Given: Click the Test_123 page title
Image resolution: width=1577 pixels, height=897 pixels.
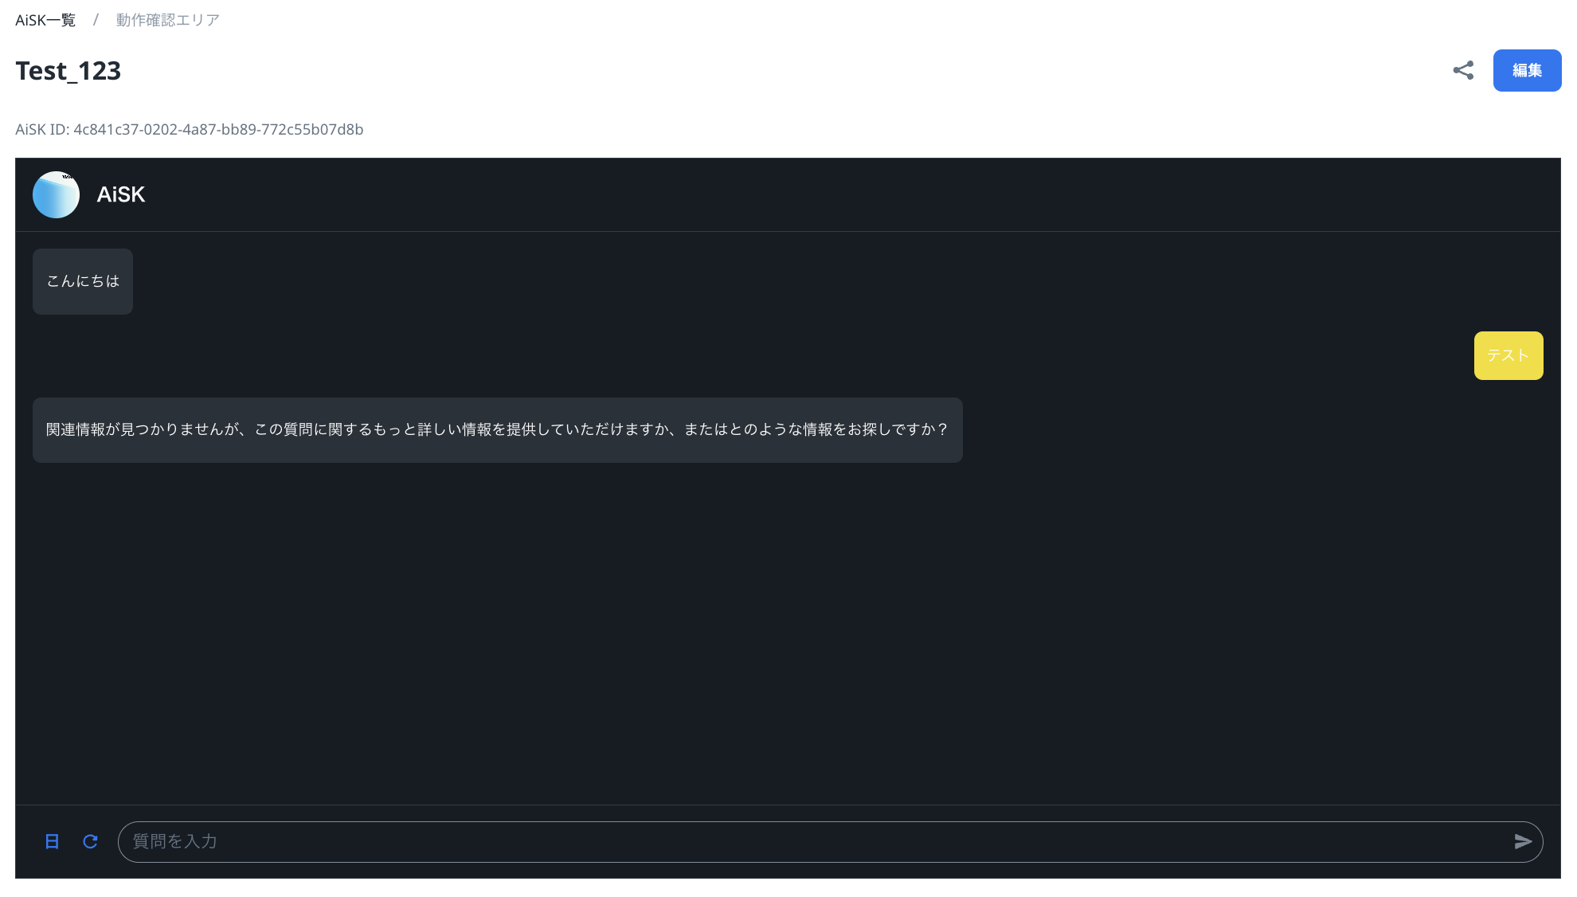Looking at the screenshot, I should click(x=68, y=71).
